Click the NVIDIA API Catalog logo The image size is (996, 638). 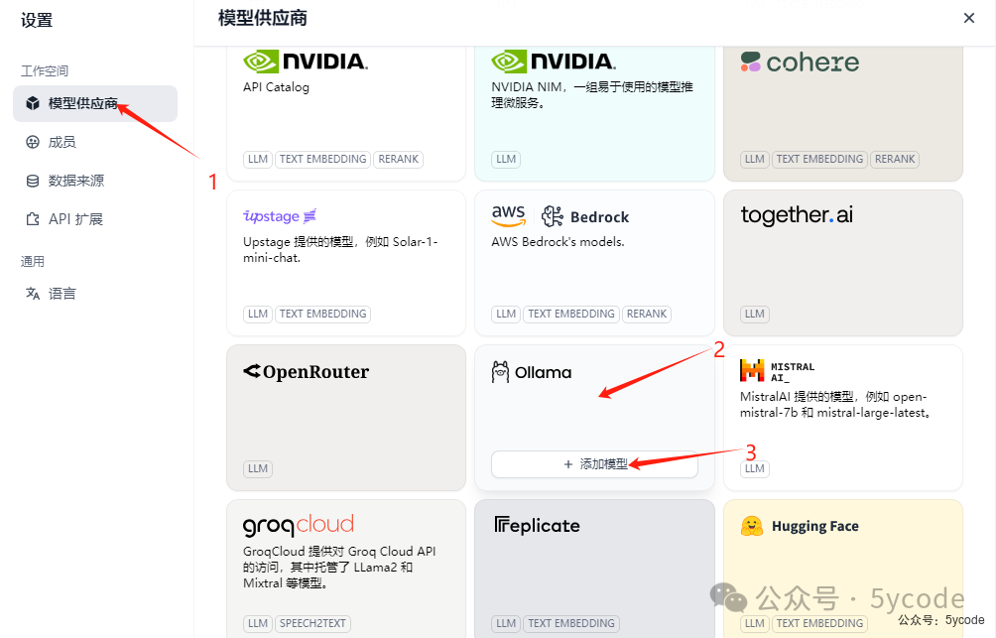tap(306, 62)
